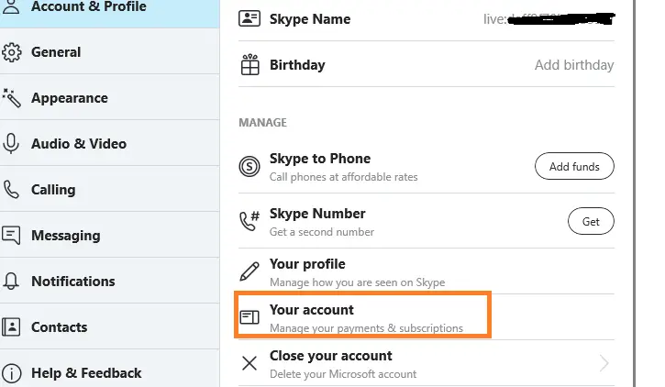The height and width of the screenshot is (387, 665).
Task: Click Add birthday link
Action: tap(574, 65)
